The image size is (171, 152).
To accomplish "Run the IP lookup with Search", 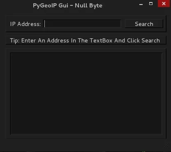I will 144,24.
